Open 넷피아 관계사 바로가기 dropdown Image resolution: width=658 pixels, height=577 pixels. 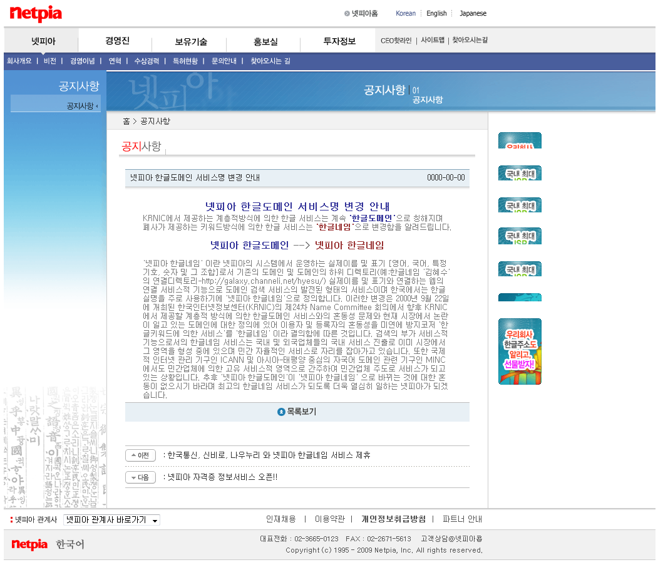click(111, 520)
